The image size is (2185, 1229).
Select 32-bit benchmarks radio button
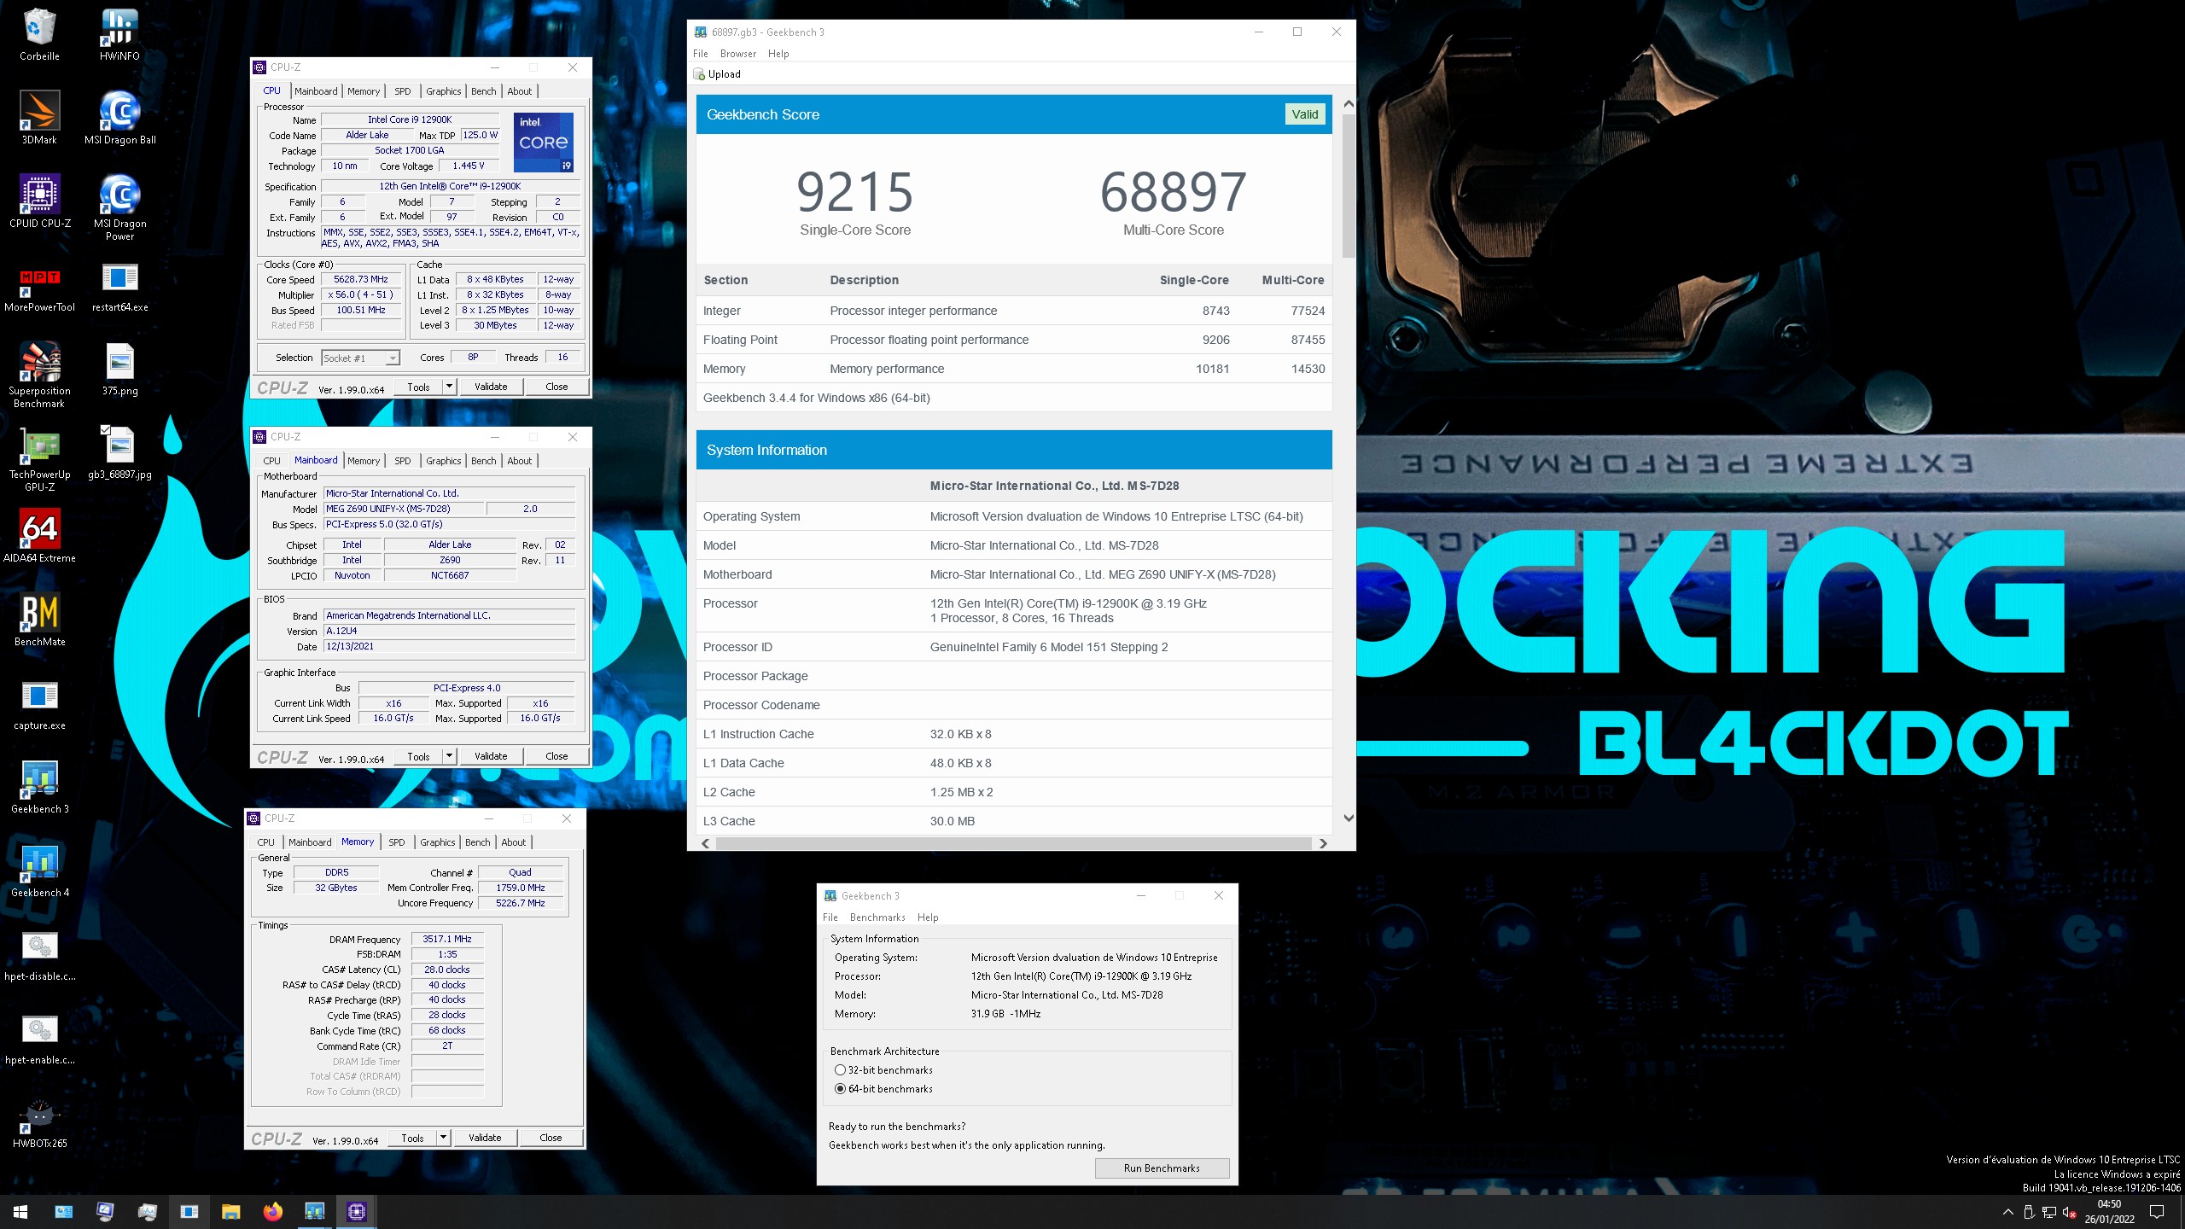coord(840,1070)
